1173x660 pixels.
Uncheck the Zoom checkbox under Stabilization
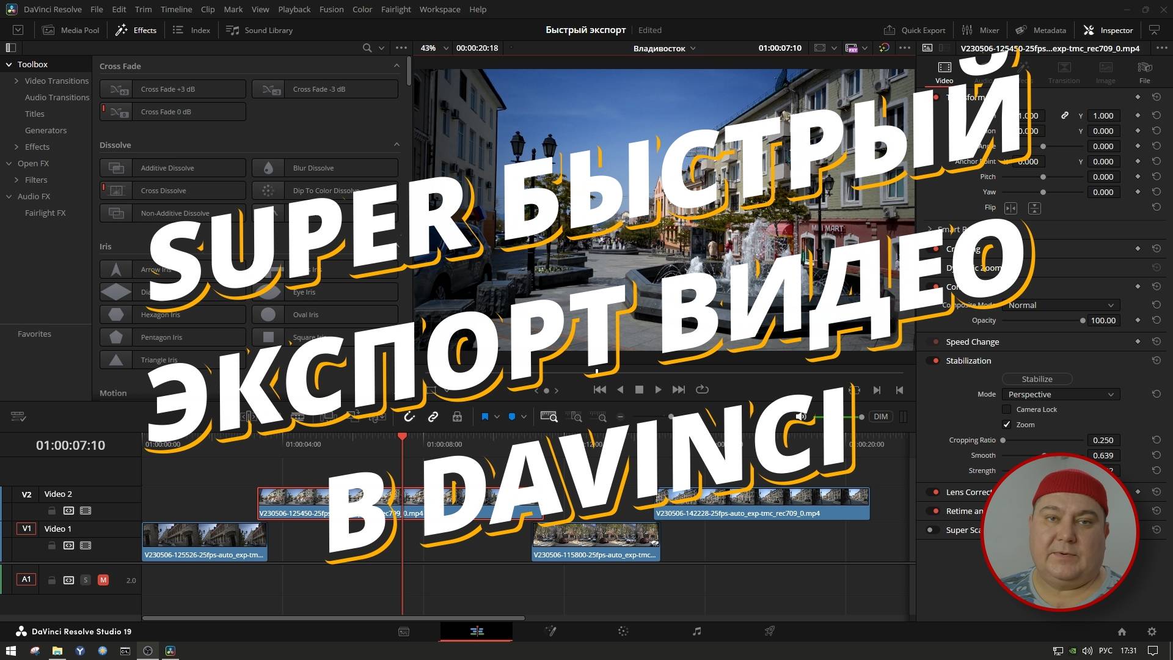point(1007,425)
